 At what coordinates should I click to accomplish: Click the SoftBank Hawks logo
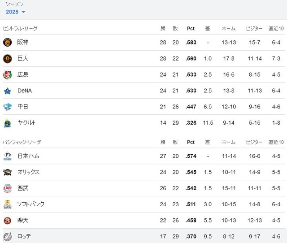[8, 204]
